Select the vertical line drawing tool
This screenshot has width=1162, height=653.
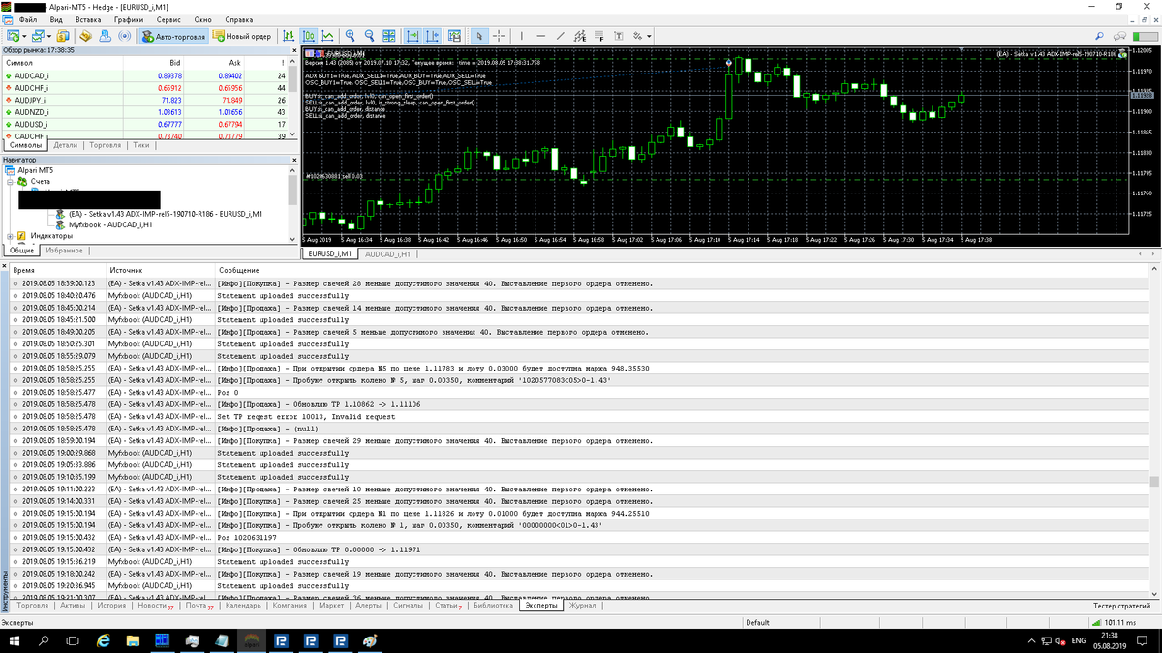click(x=522, y=36)
